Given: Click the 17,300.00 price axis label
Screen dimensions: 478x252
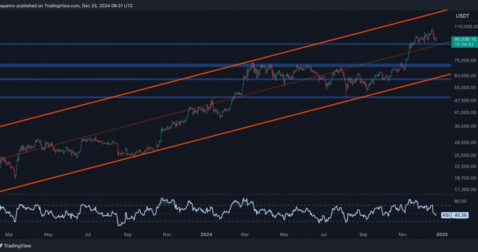Looking at the screenshot, I should (x=465, y=189).
